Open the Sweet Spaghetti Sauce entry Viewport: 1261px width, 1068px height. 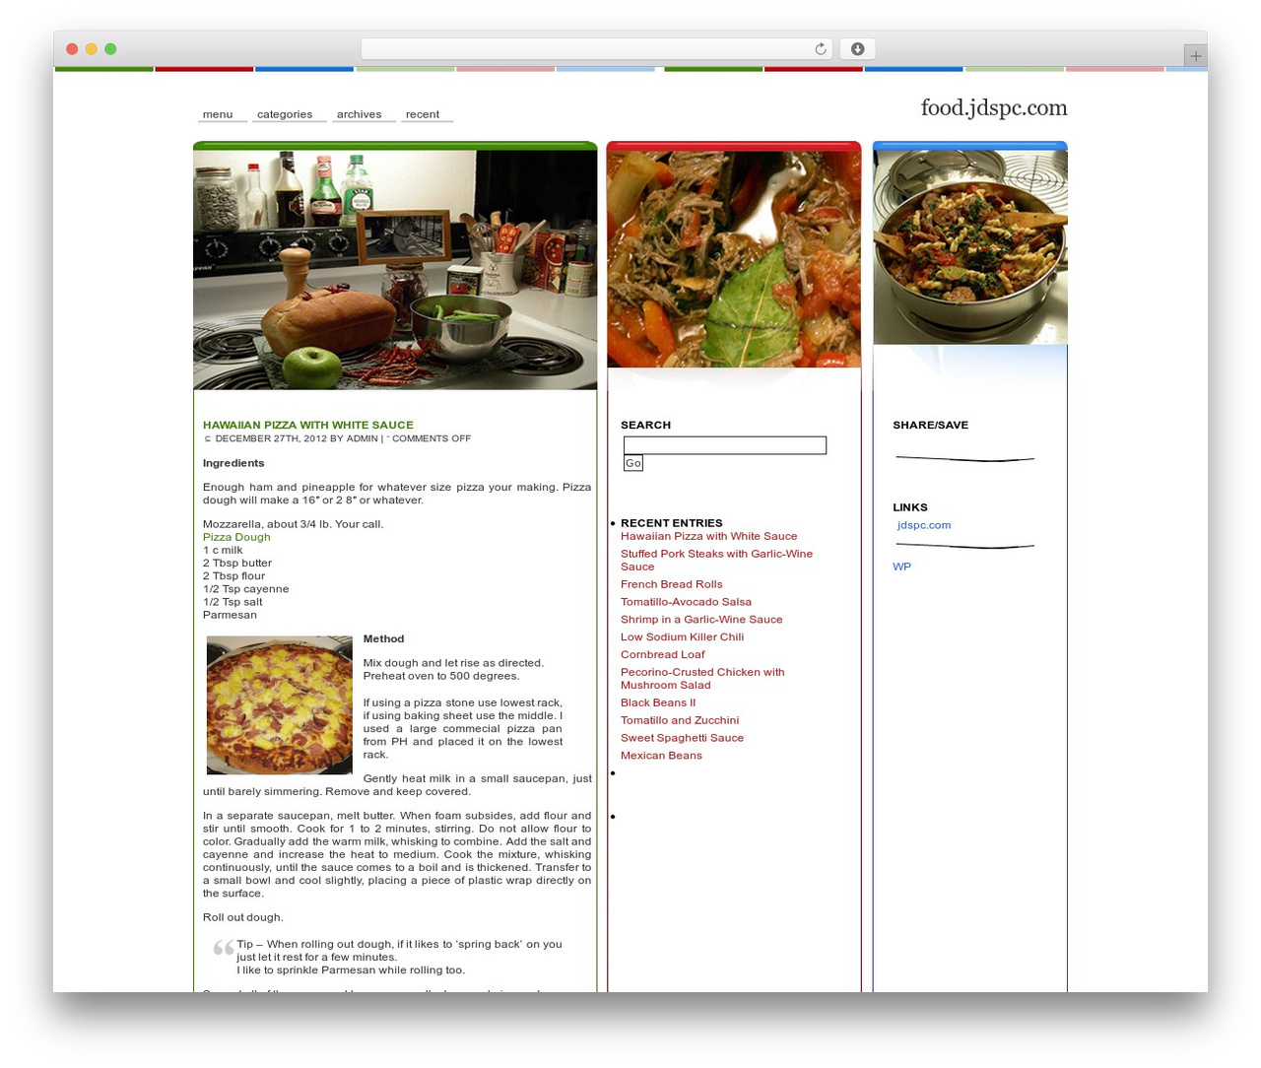pyautogui.click(x=683, y=738)
